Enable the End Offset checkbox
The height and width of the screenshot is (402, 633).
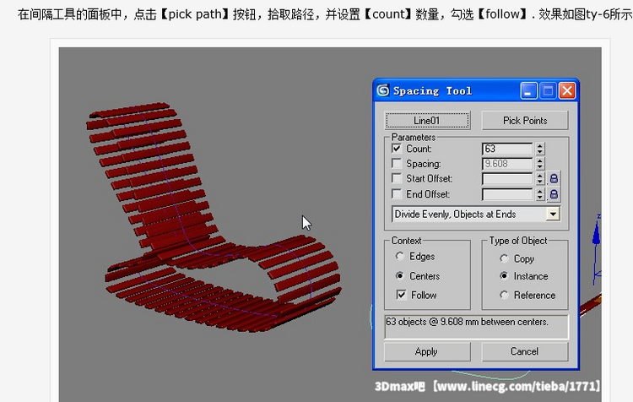click(397, 194)
